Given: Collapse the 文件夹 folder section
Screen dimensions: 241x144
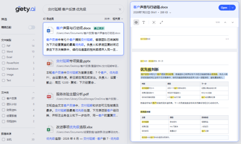Looking at the screenshot, I should tap(33, 92).
